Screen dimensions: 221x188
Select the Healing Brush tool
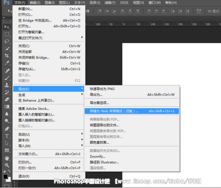tap(7, 71)
